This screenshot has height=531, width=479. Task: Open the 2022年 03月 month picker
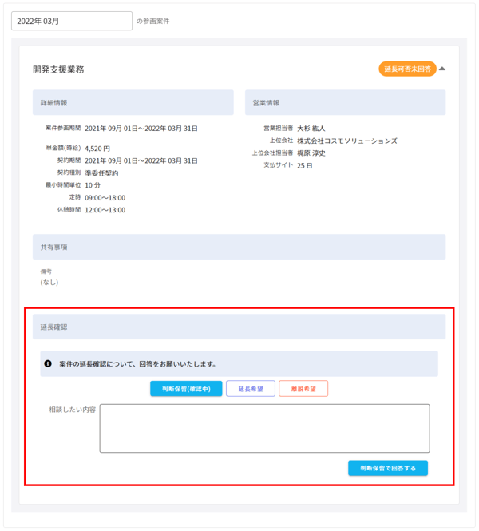[72, 21]
